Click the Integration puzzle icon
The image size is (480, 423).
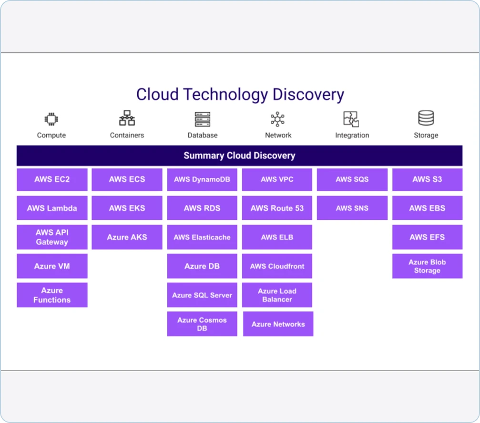pyautogui.click(x=351, y=119)
